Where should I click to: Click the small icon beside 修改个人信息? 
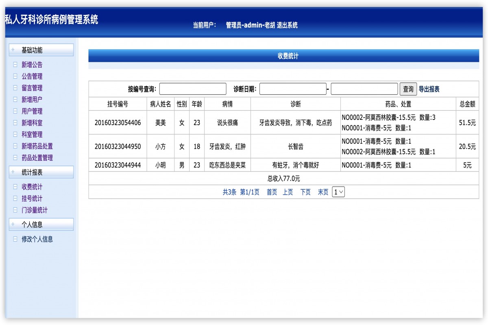tap(14, 239)
